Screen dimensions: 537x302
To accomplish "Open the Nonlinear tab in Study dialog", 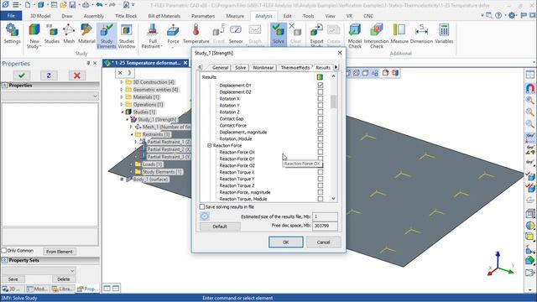I will coord(263,68).
